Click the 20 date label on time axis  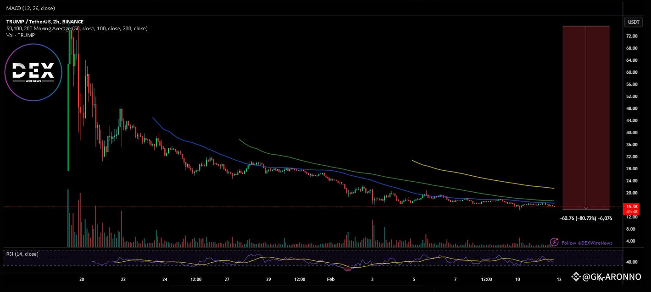pyautogui.click(x=82, y=279)
